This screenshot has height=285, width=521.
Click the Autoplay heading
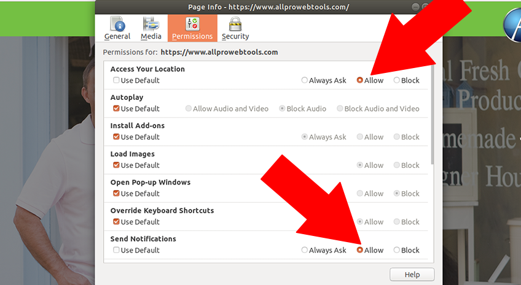coord(127,97)
